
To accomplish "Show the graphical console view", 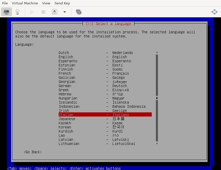I will tap(6, 12).
